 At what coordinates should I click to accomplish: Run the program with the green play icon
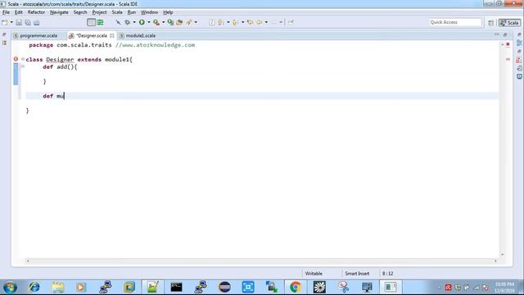pyautogui.click(x=142, y=22)
